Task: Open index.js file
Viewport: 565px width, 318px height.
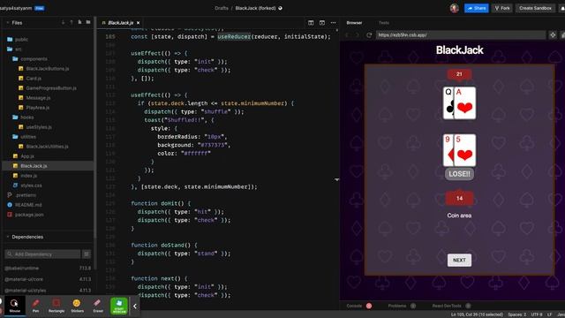Action: coord(28,176)
